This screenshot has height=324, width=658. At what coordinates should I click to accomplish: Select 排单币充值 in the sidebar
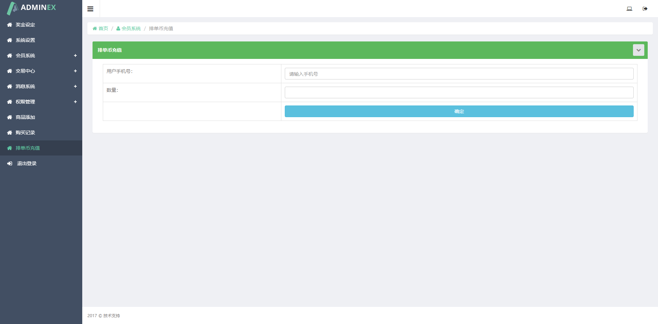pos(41,148)
